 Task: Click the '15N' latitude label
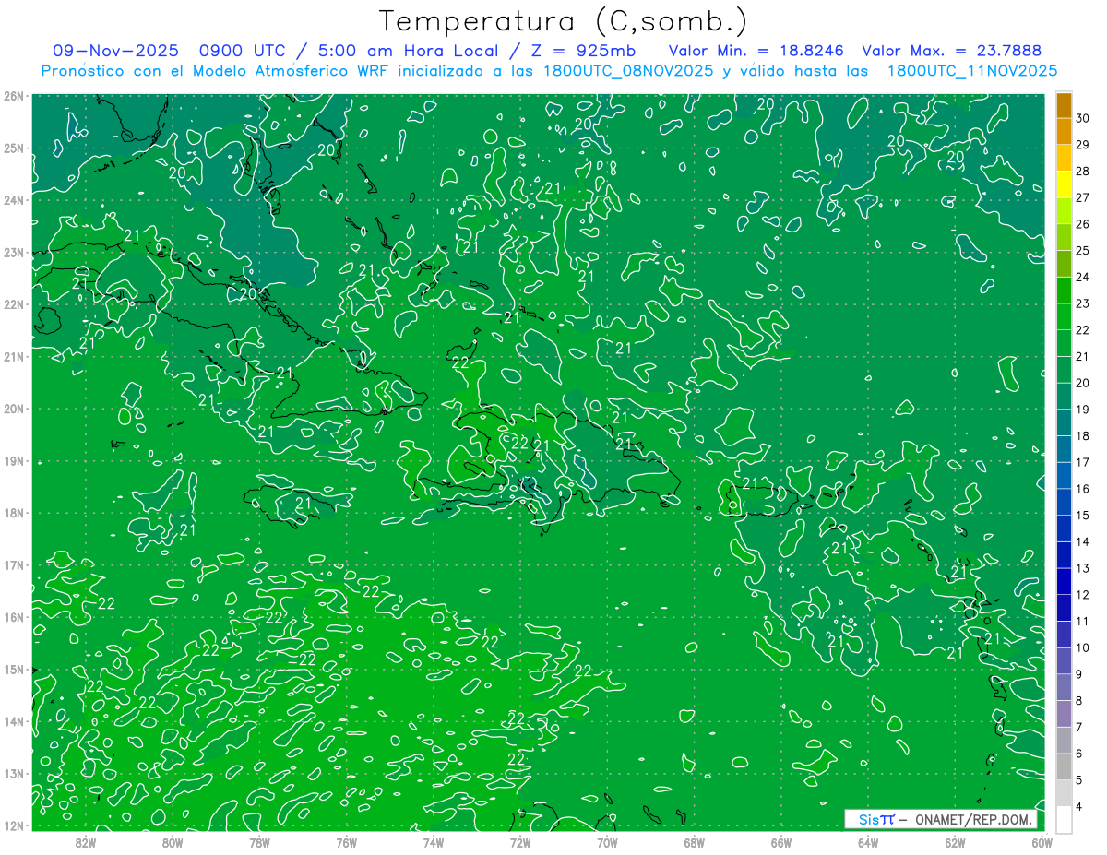click(13, 669)
